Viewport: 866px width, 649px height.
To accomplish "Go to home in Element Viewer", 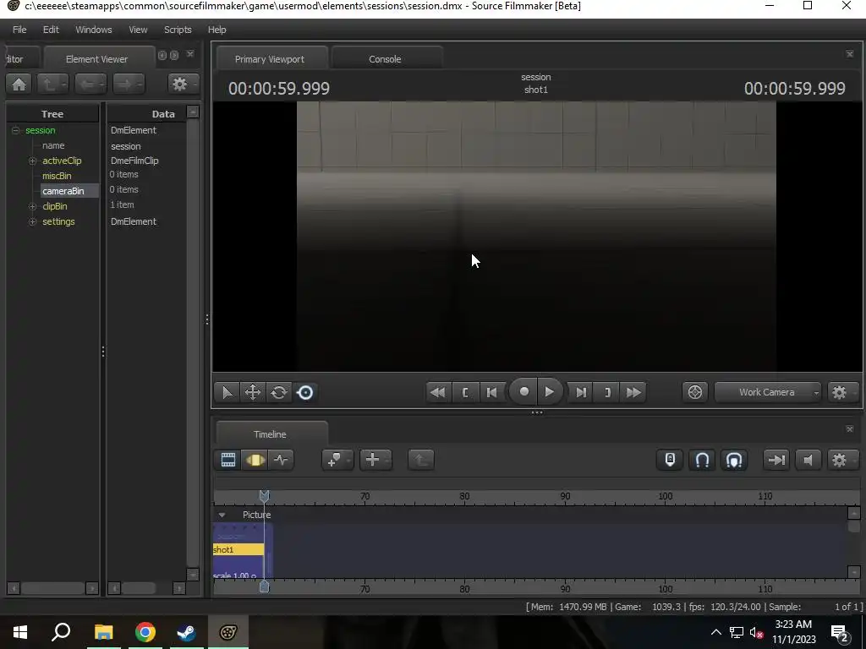I will coord(19,84).
